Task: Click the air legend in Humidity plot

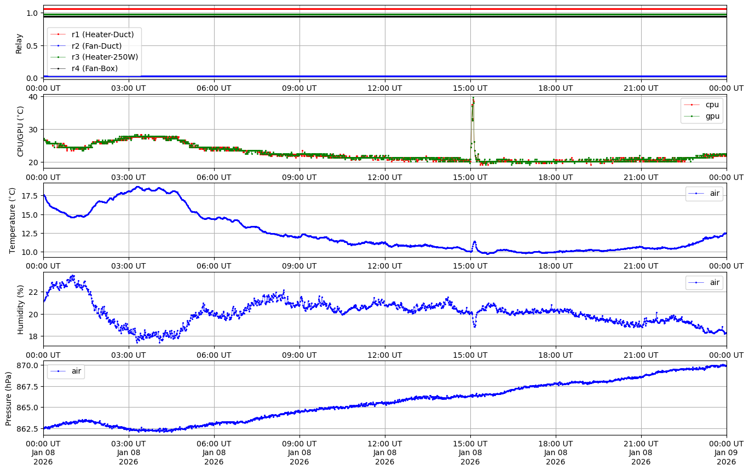Action: pos(714,282)
